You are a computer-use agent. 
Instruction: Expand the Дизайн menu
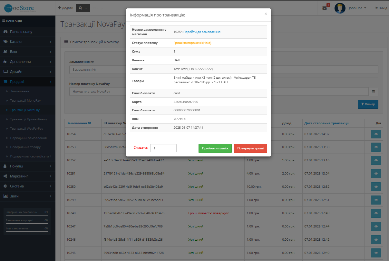(x=28, y=72)
